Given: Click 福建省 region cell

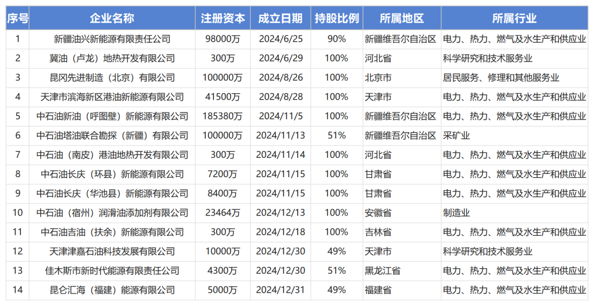Looking at the screenshot, I should [402, 290].
